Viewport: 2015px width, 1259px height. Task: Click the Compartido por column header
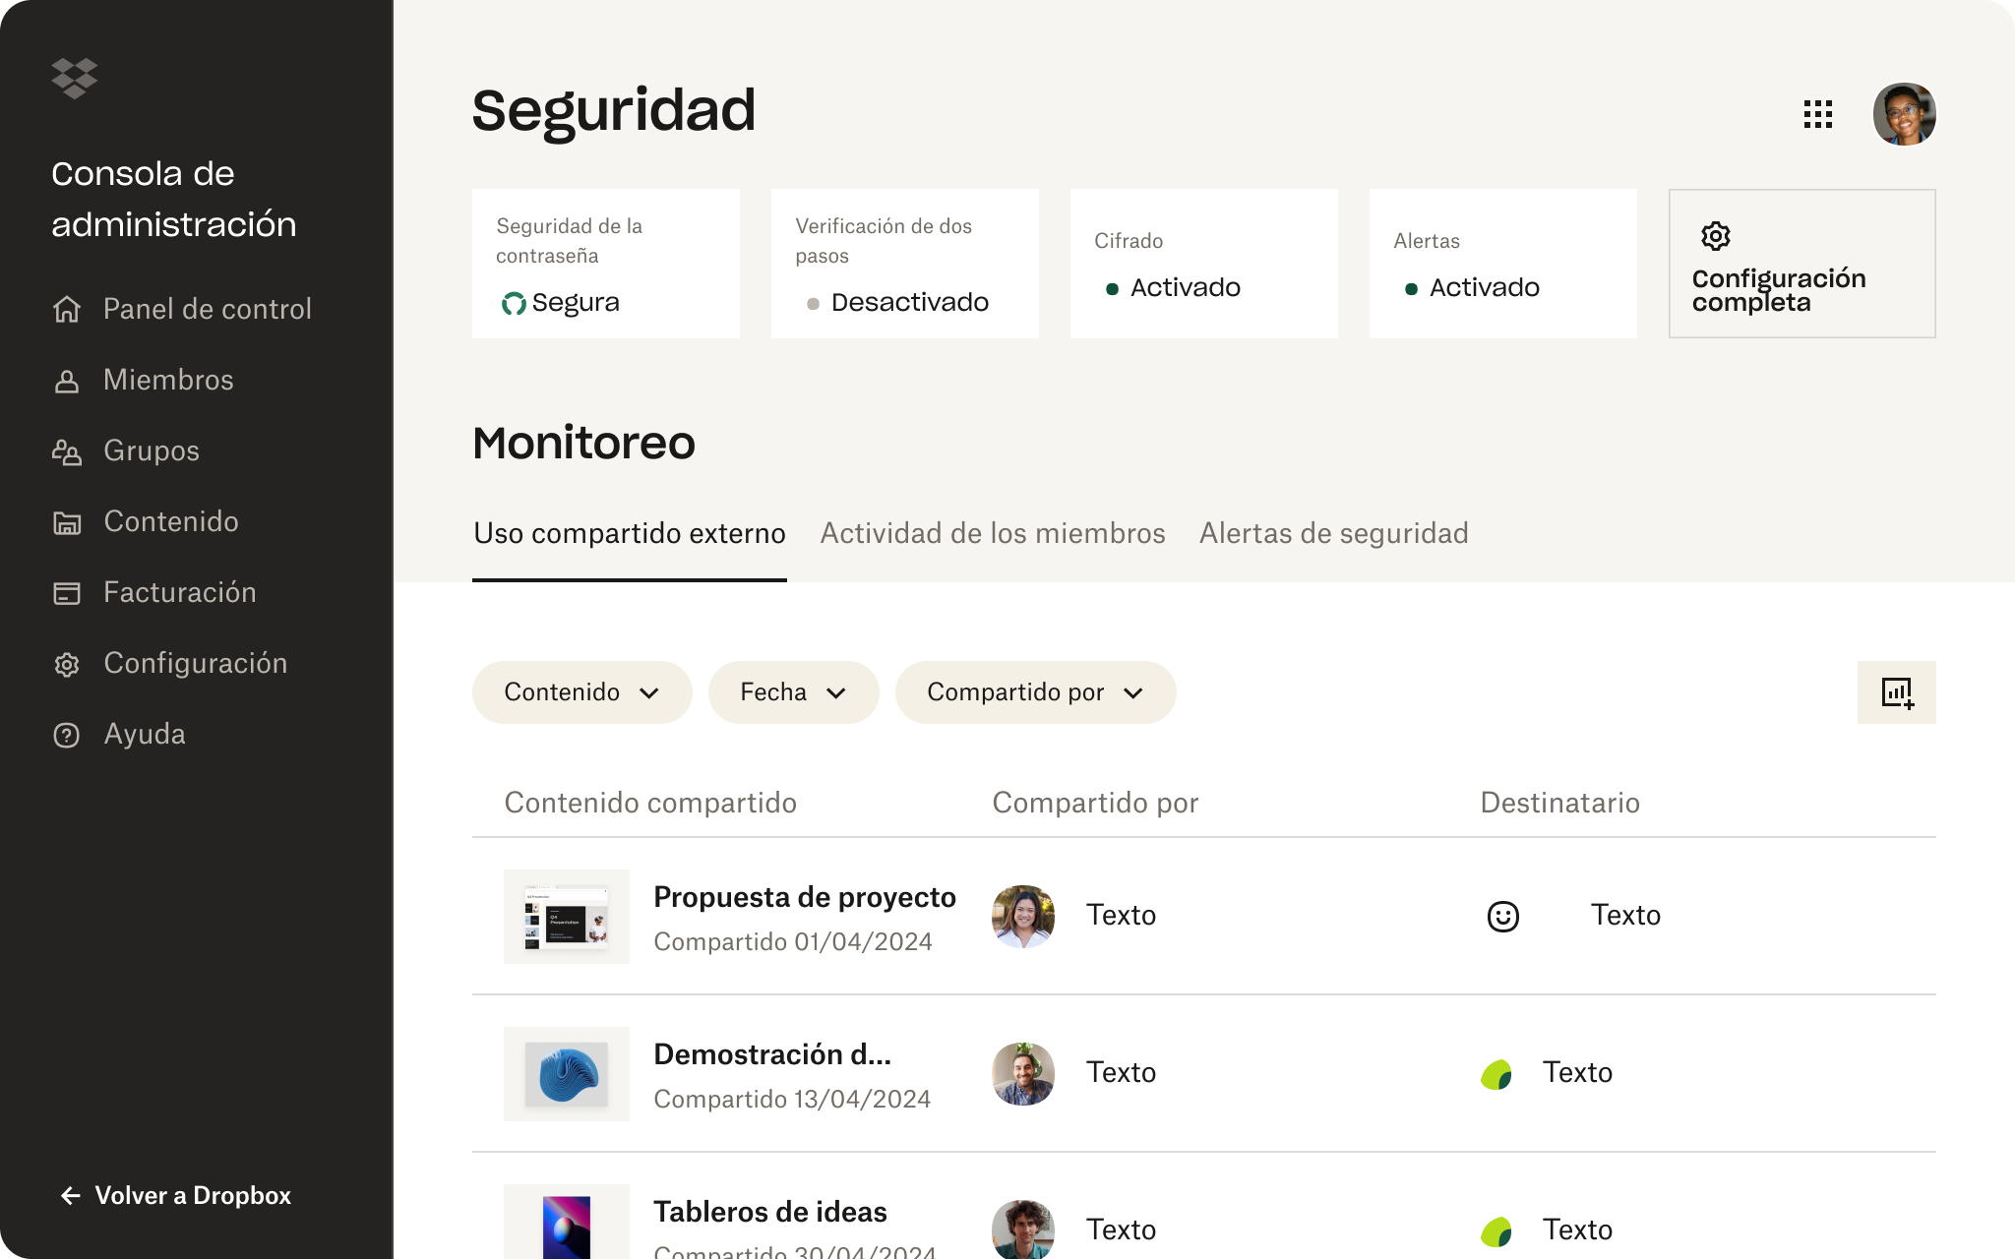(x=1095, y=803)
